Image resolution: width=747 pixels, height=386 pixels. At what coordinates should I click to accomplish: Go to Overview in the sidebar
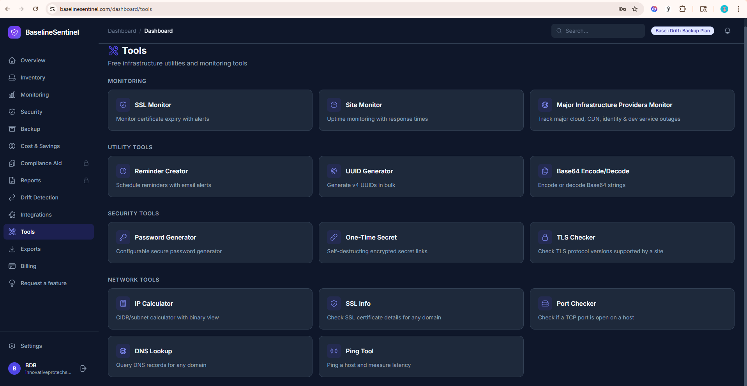click(49, 60)
